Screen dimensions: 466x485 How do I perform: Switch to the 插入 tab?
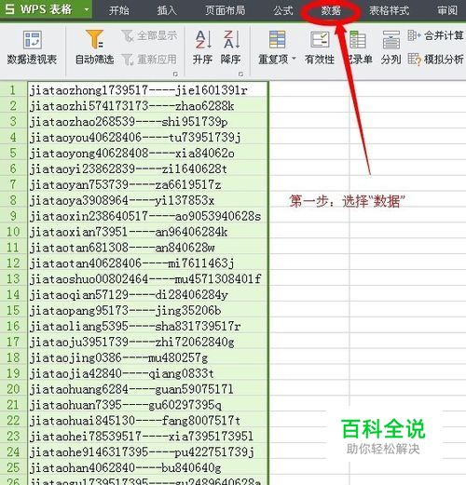coord(167,10)
